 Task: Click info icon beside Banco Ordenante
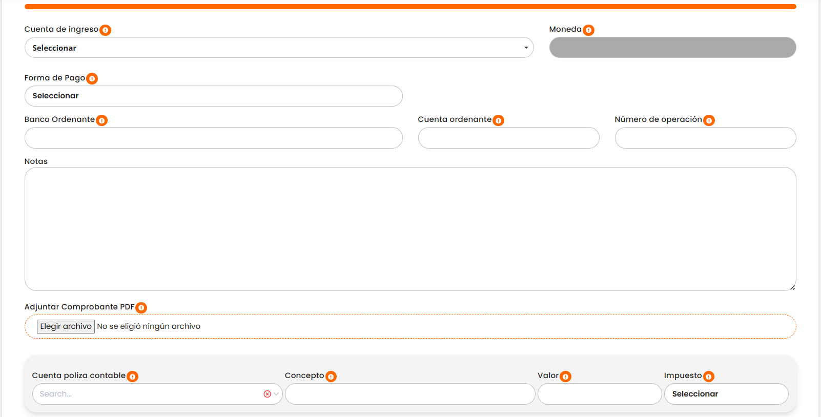pyautogui.click(x=101, y=120)
